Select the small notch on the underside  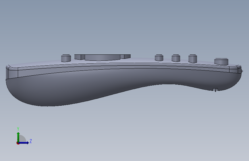215,90
